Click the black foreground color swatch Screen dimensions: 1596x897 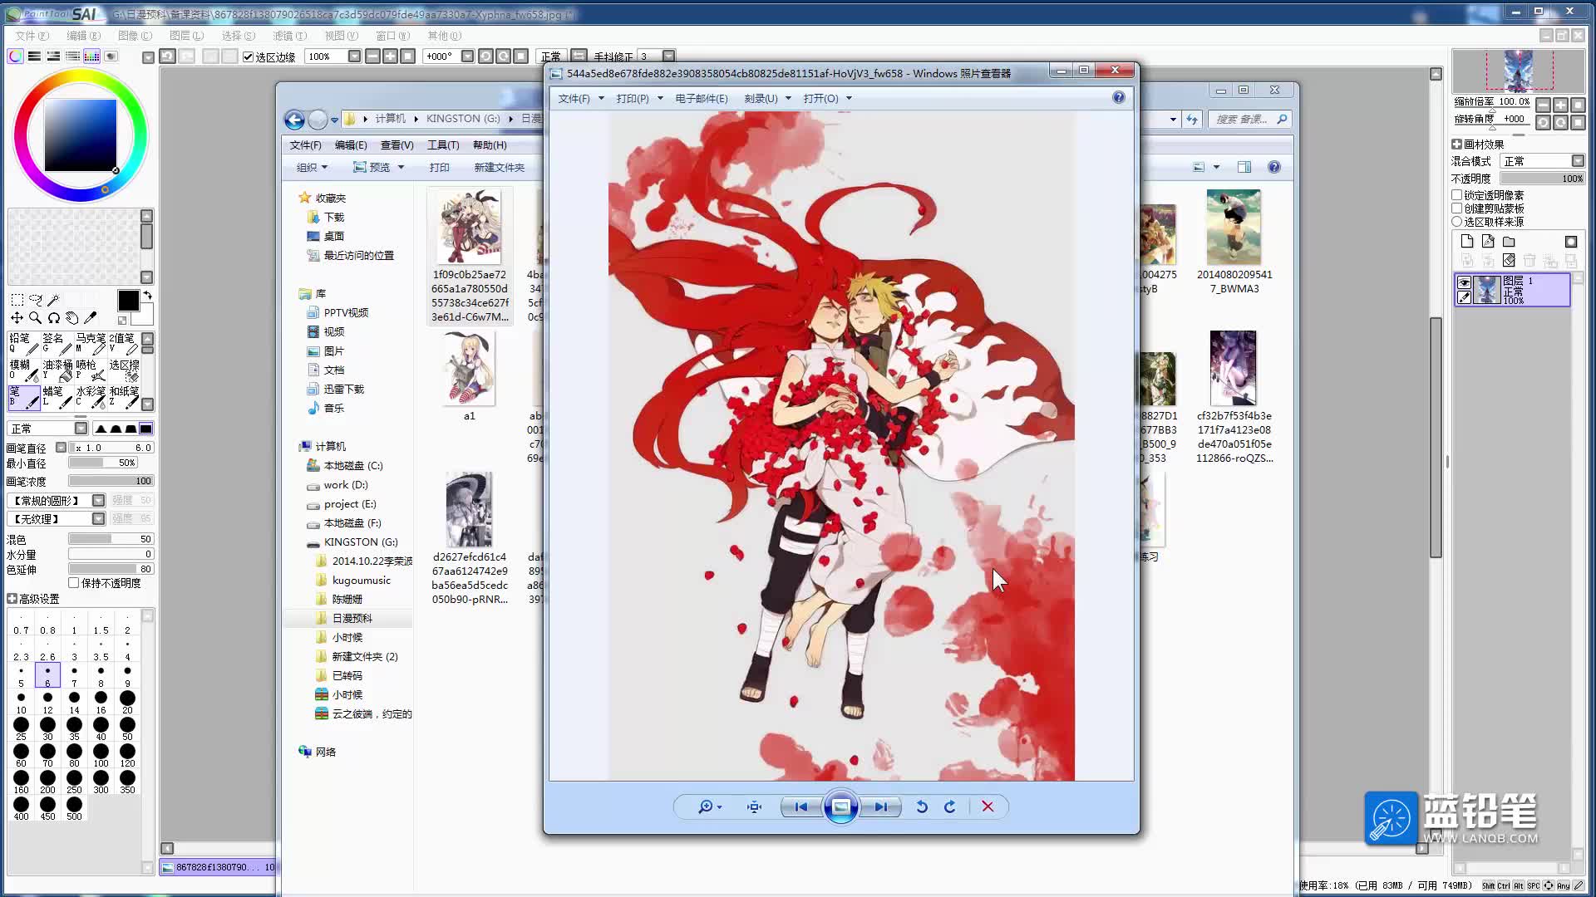click(128, 300)
